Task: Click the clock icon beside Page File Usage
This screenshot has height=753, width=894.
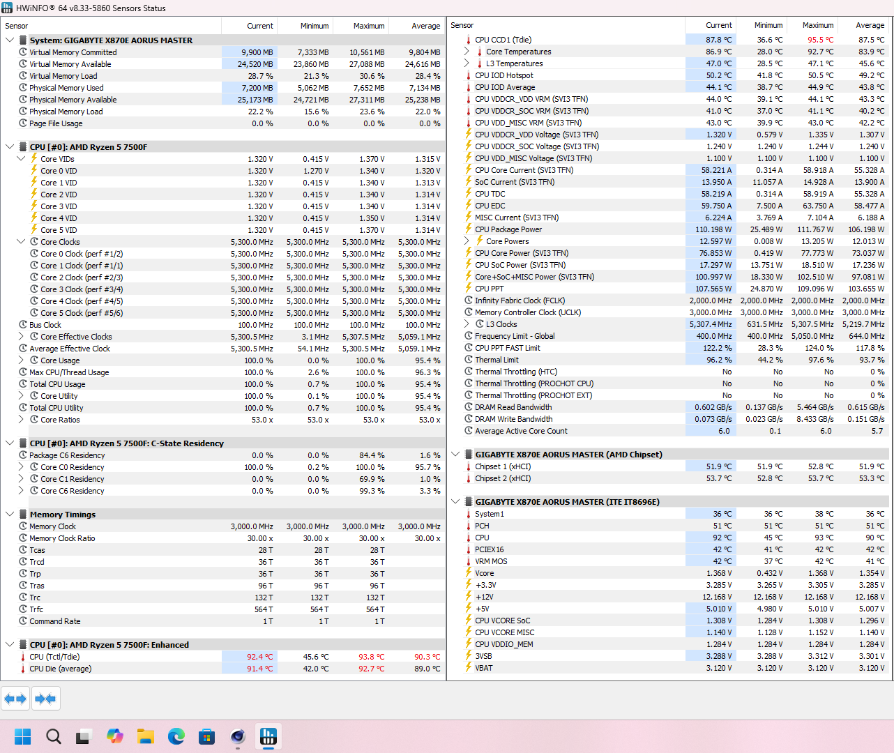Action: click(23, 123)
